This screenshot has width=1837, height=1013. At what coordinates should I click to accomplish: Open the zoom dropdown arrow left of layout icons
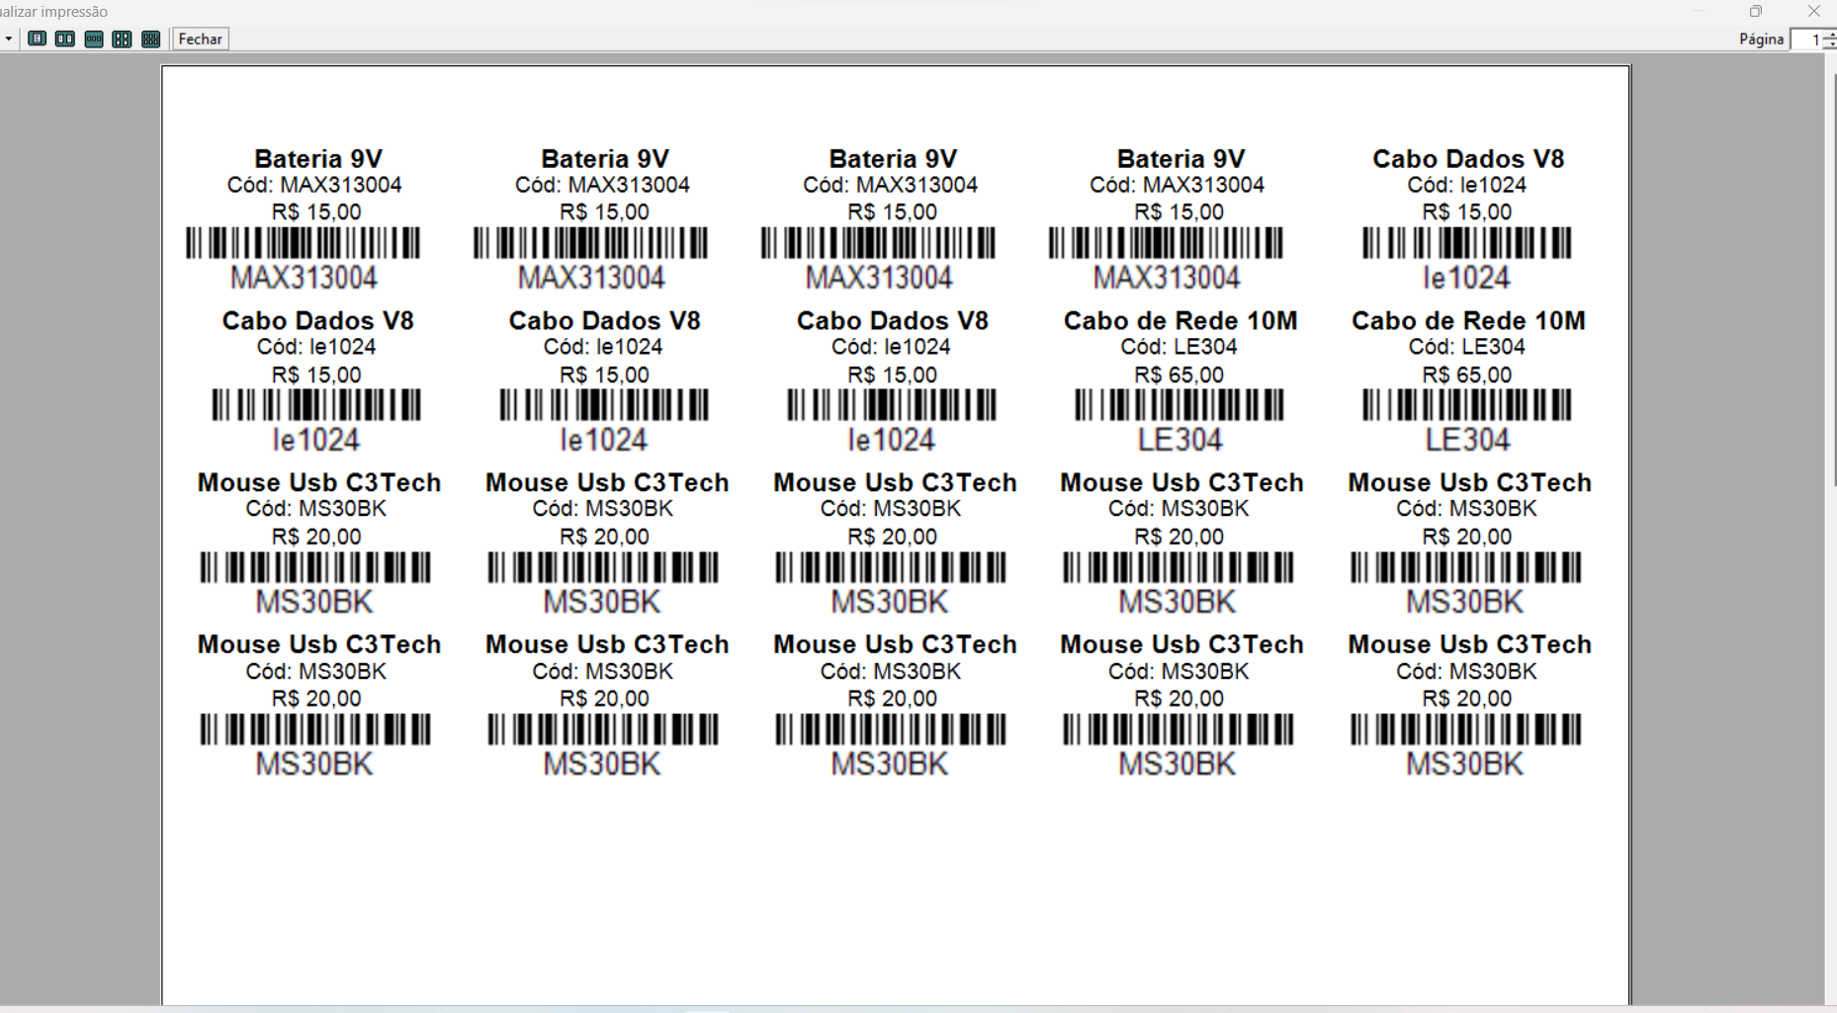click(x=8, y=39)
